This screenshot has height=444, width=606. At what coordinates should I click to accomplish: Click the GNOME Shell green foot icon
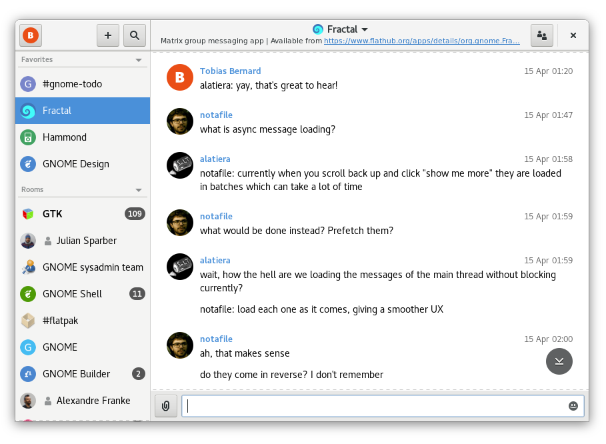tap(28, 294)
